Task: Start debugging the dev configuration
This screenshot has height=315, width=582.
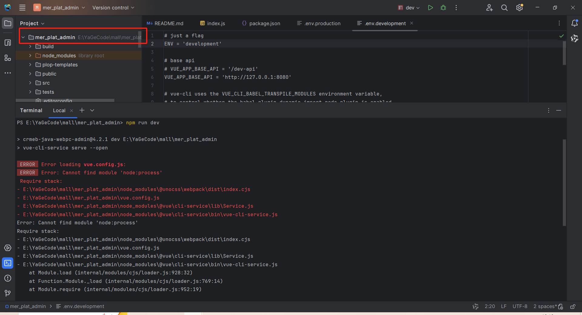Action: [x=443, y=8]
